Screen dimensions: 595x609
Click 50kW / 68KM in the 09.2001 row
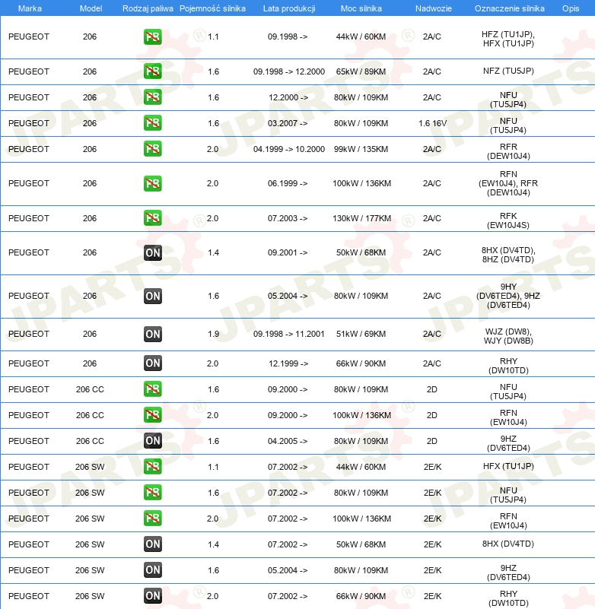tap(361, 252)
